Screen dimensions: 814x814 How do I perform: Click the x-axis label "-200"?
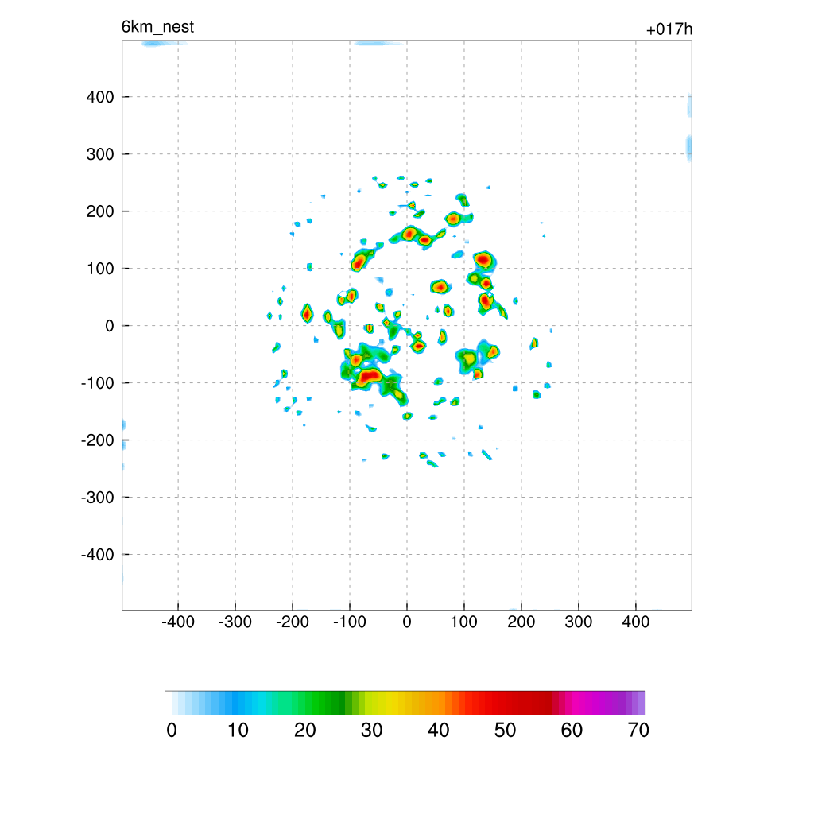coord(293,622)
